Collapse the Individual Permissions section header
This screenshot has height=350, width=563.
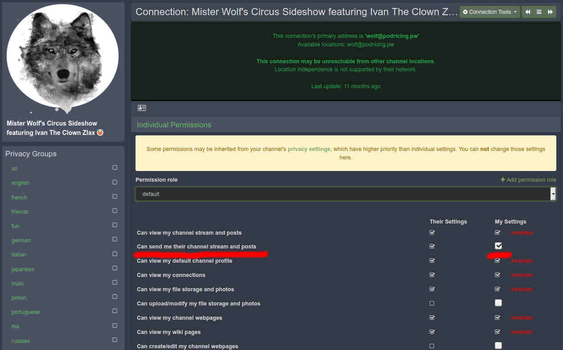click(174, 125)
